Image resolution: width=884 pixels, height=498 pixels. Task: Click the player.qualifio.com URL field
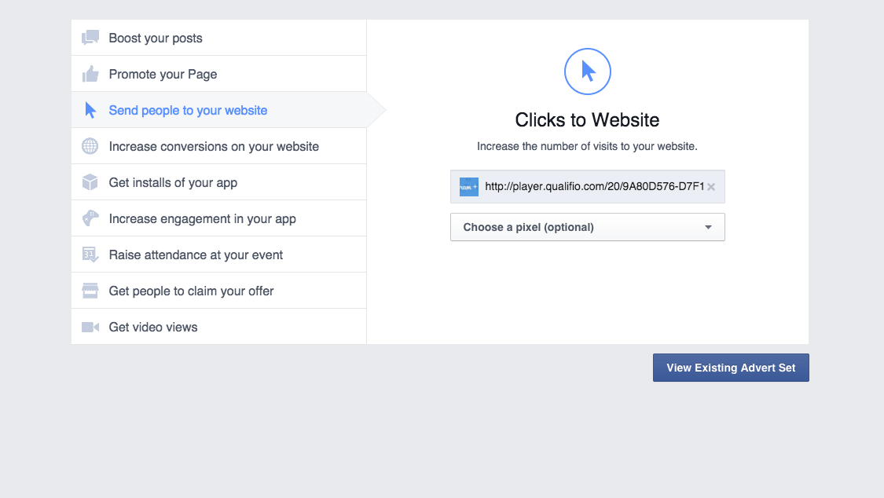click(594, 187)
